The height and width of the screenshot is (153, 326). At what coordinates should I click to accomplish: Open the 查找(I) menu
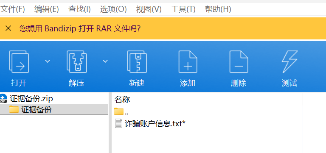pyautogui.click(x=79, y=9)
